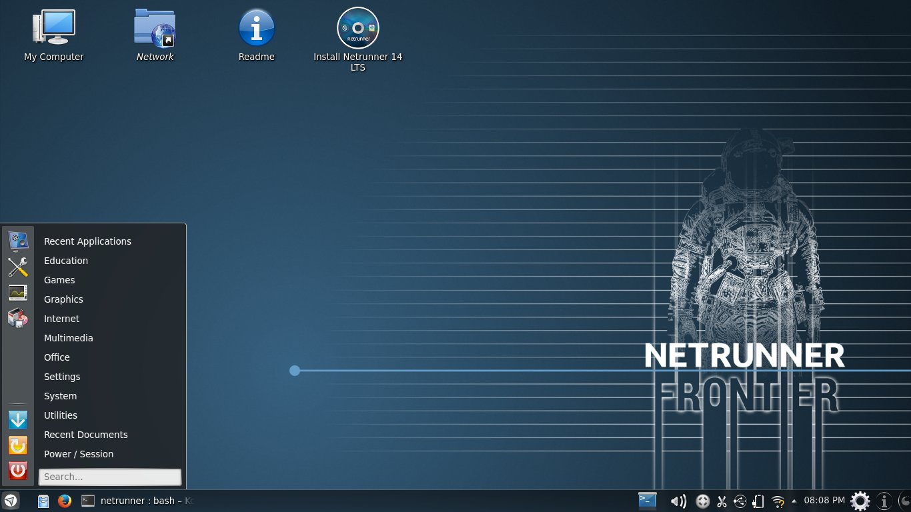Screen dimensions: 911x512
Task: Click the blue down-arrow icon in menu sidebar
Action: (x=18, y=419)
